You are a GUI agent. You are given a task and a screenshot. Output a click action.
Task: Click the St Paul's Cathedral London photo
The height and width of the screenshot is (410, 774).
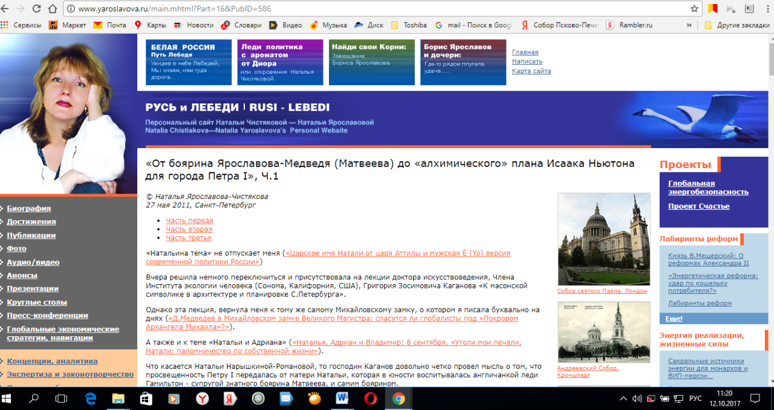click(x=603, y=239)
